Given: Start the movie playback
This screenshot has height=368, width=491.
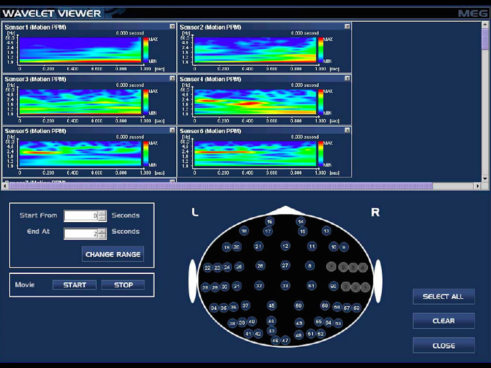Looking at the screenshot, I should coord(75,285).
